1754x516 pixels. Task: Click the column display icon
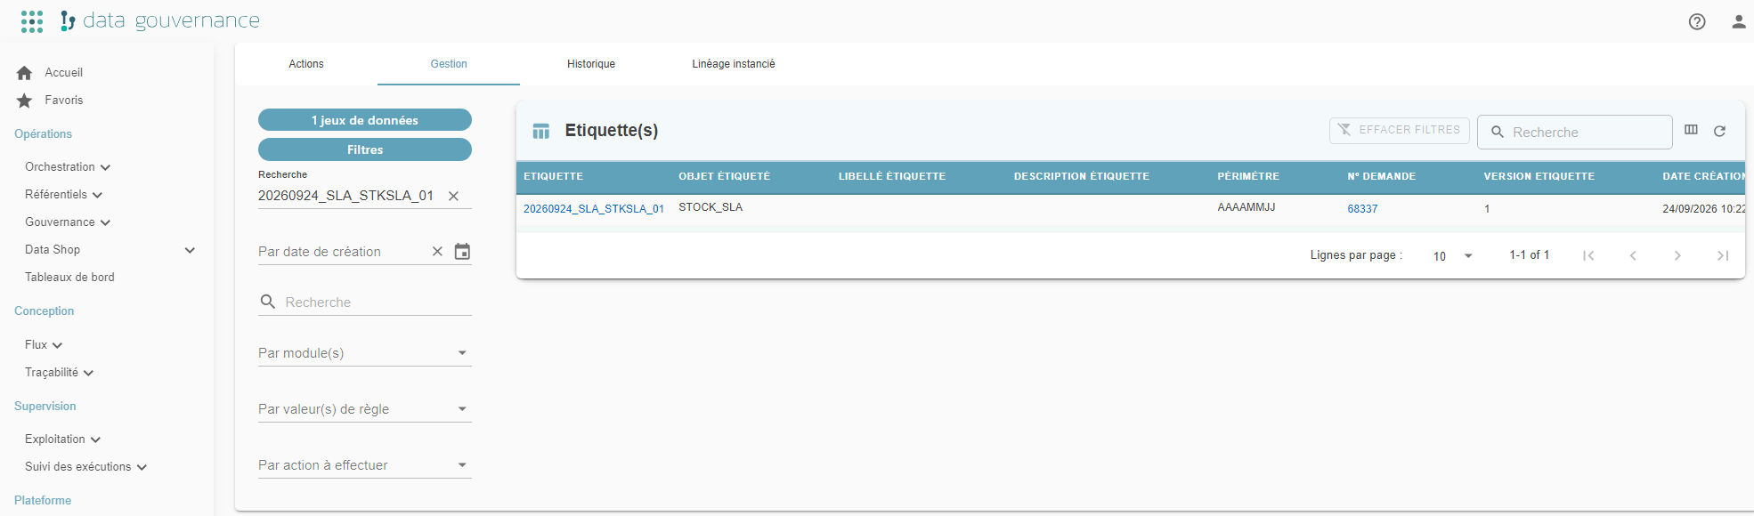[1691, 130]
